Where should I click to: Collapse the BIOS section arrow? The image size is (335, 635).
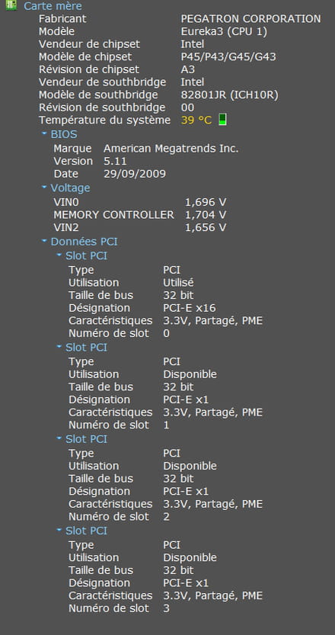[44, 133]
